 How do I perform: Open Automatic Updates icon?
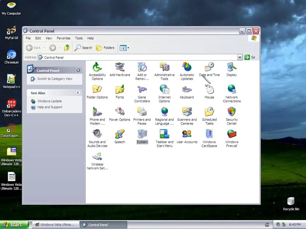[x=187, y=71]
